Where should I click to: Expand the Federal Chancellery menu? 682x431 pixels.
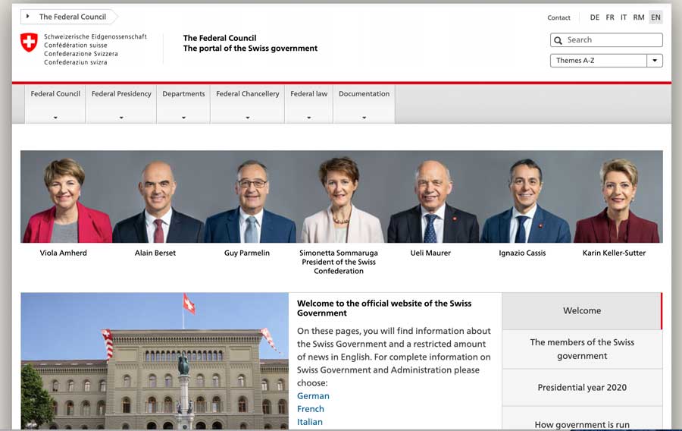click(248, 104)
